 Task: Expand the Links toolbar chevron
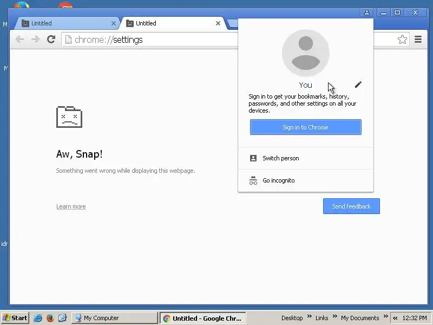point(334,316)
